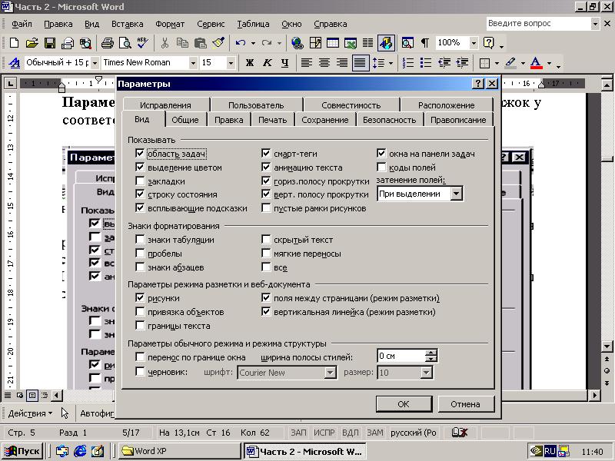This screenshot has width=615, height=461.
Task: Toggle 'смарт-теги' checkbox
Action: click(266, 153)
